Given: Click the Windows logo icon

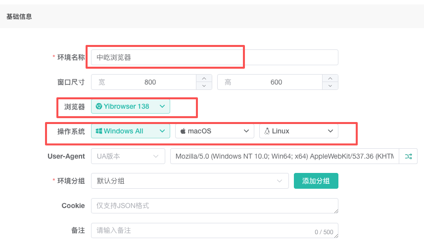Looking at the screenshot, I should point(99,131).
